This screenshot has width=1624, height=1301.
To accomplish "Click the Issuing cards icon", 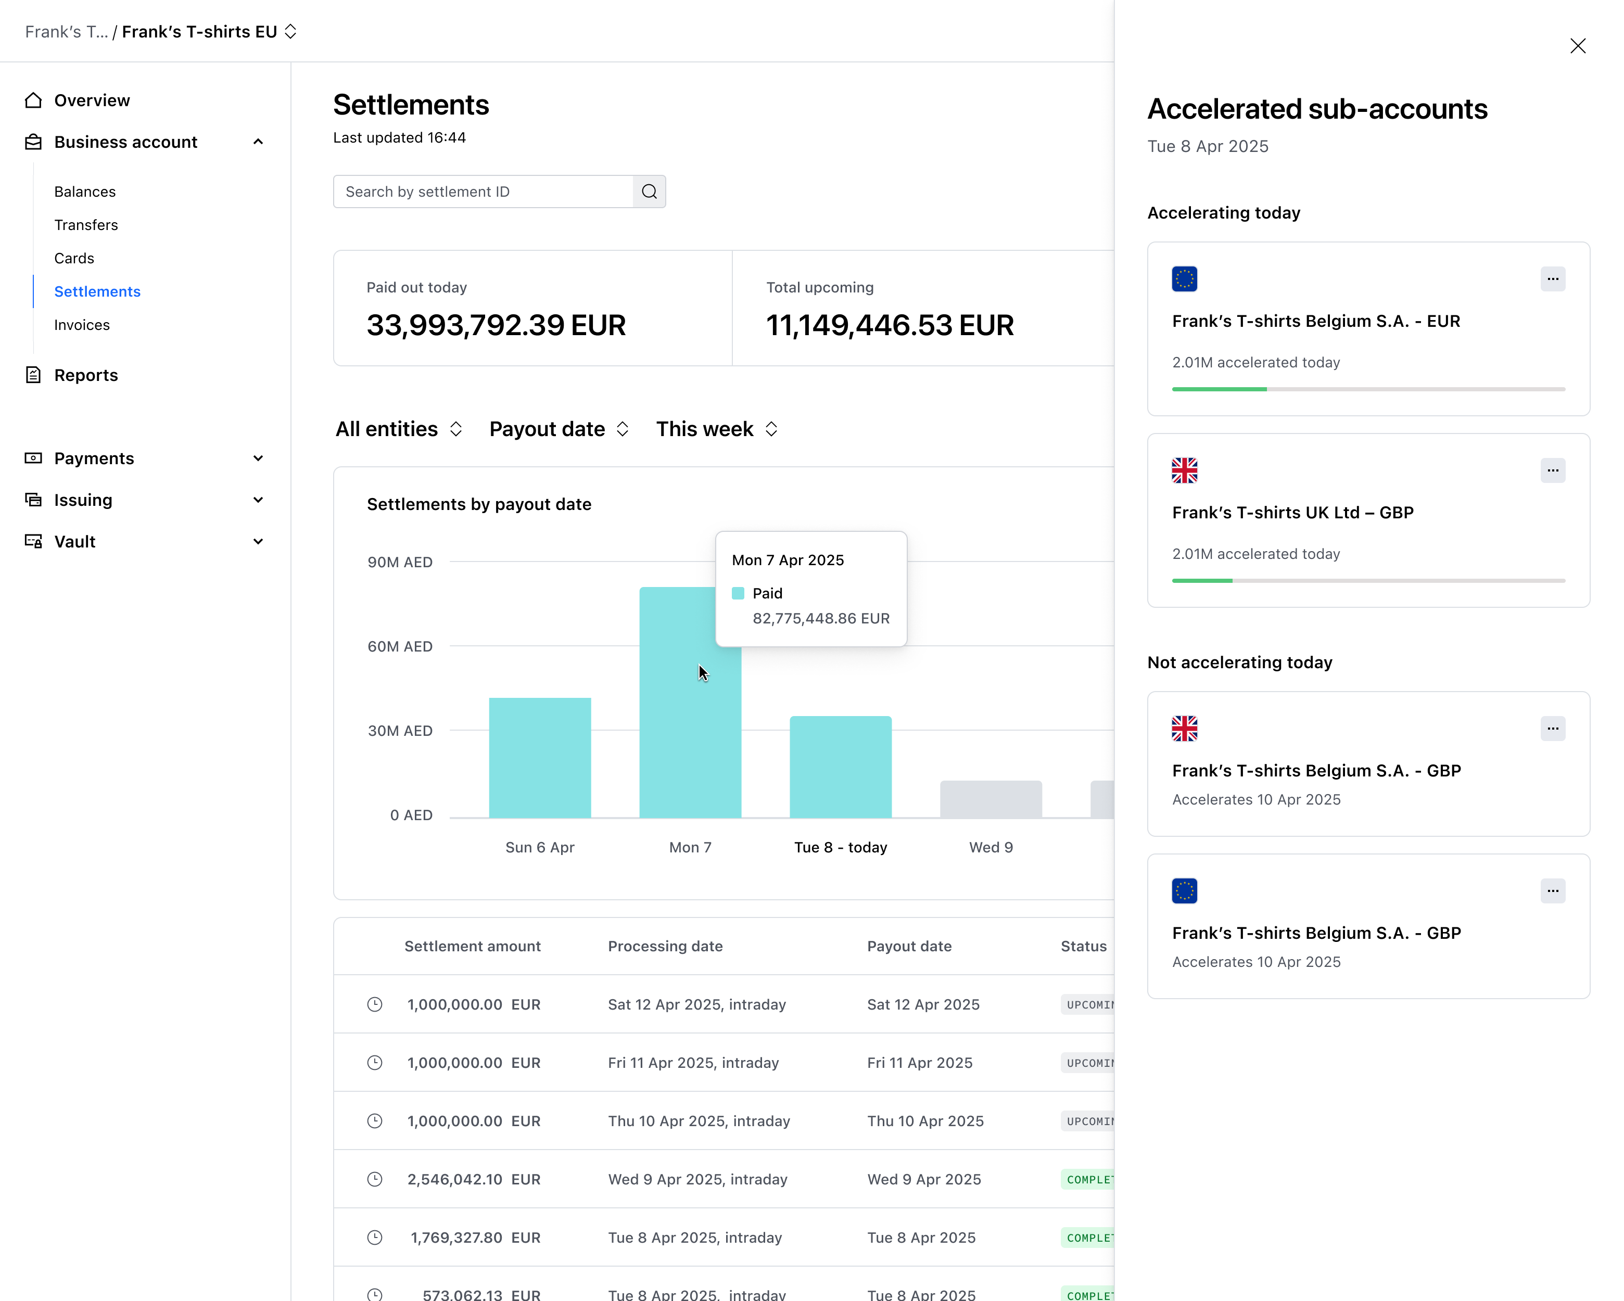I will tap(33, 500).
